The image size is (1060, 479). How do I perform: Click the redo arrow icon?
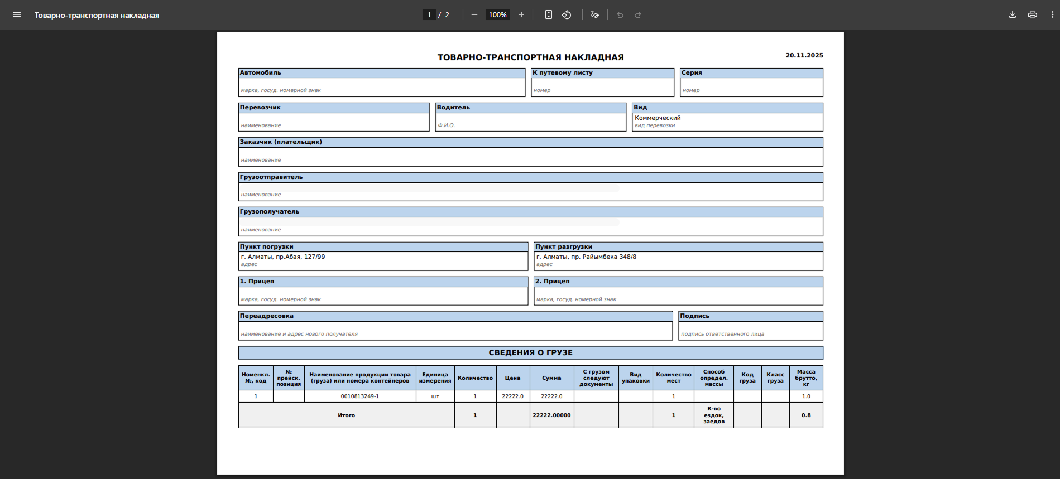click(x=638, y=15)
